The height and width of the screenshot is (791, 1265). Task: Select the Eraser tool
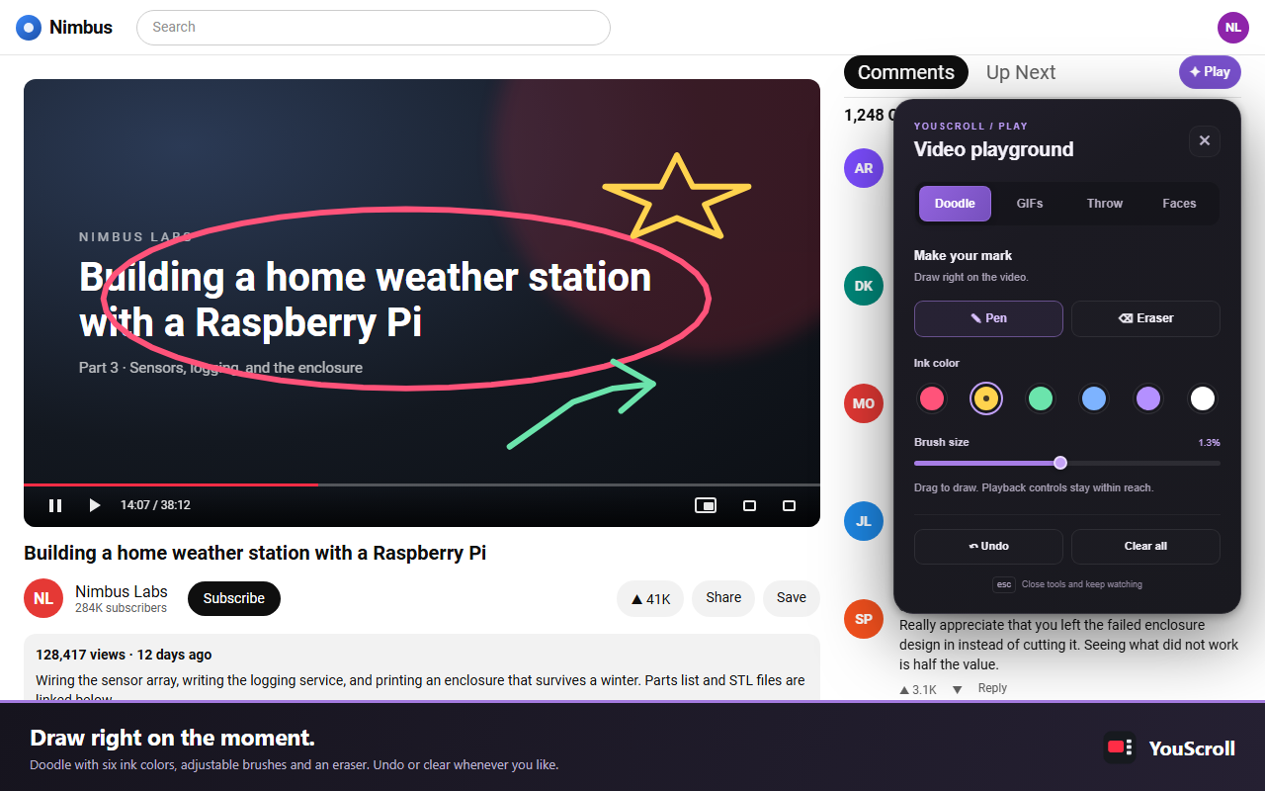pyautogui.click(x=1145, y=318)
